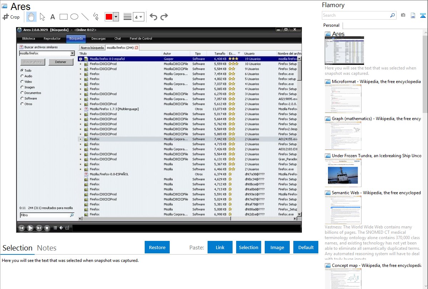Open the Under Frozen Tundra snapshot thumbnail
Viewport: 428px width, 289px height.
point(343,173)
